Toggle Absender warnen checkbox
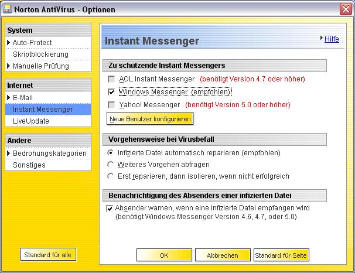Viewport: 355px width, 273px height. tap(110, 208)
